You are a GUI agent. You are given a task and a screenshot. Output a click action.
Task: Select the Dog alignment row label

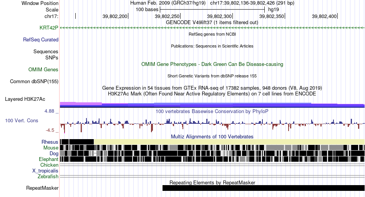54,154
